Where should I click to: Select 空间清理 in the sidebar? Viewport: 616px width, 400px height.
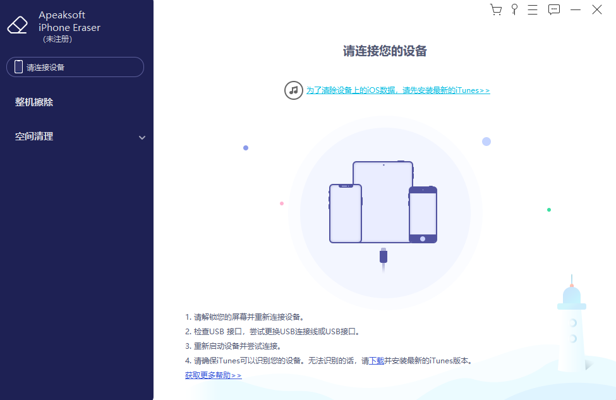click(34, 136)
